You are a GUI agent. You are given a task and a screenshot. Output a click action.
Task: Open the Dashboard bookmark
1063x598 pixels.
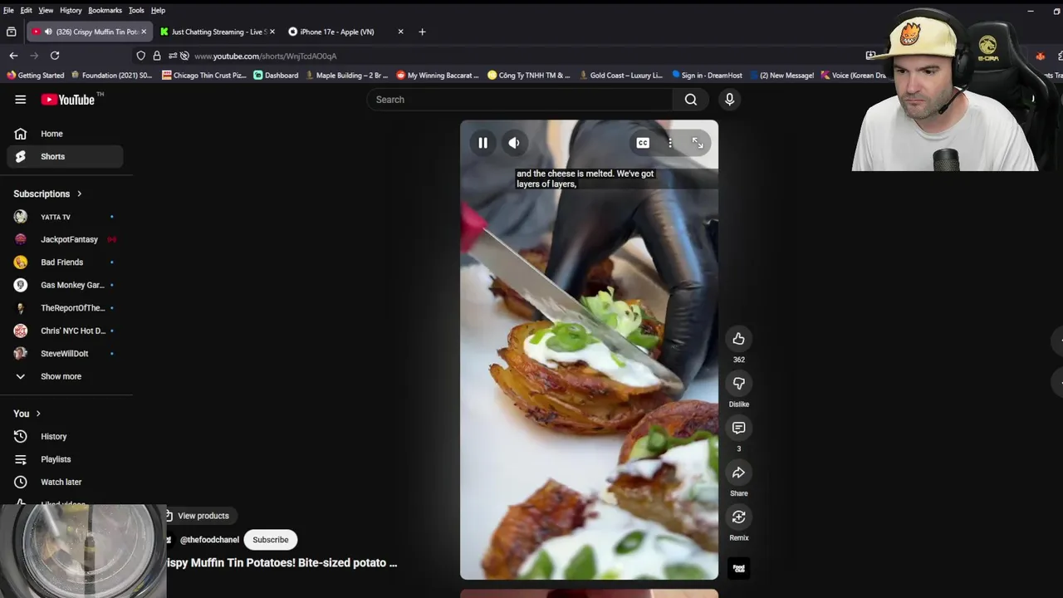[x=276, y=76]
